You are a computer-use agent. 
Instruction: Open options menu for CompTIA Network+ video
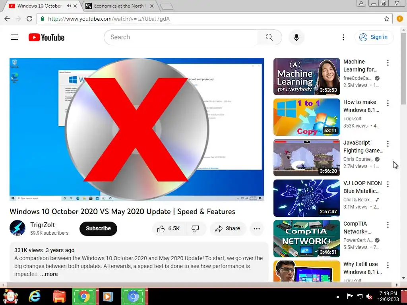pos(388,225)
